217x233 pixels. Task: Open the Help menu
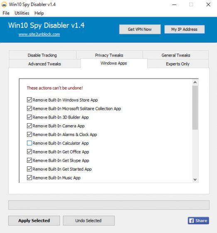click(x=39, y=13)
